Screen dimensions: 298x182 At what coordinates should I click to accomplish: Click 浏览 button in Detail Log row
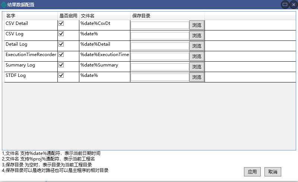[x=197, y=46]
